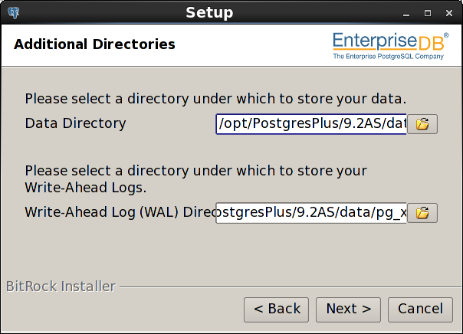Image resolution: width=463 pixels, height=334 pixels.
Task: Click the Setup title bar text
Action: 209,13
